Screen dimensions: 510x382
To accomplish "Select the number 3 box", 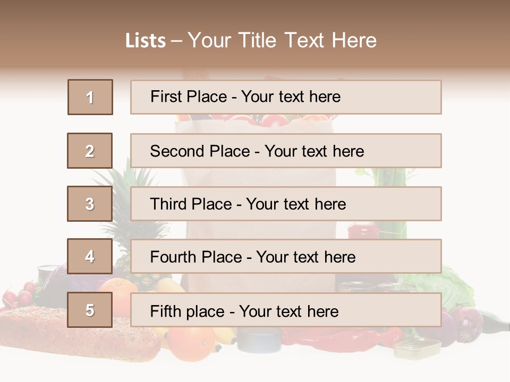I will [90, 204].
